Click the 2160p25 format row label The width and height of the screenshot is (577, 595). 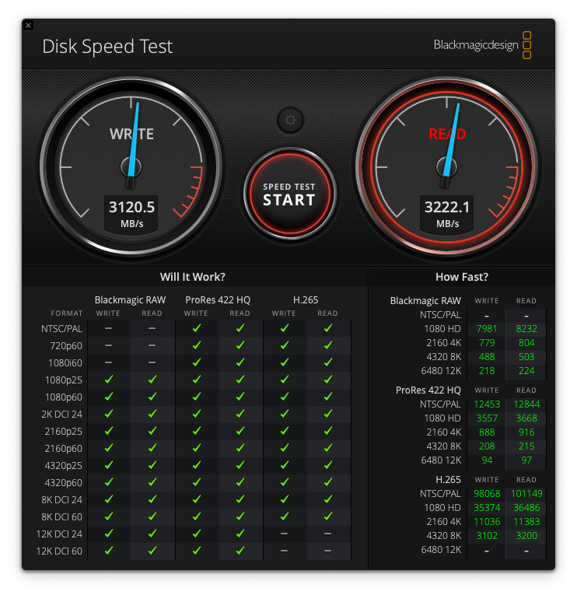pos(64,432)
